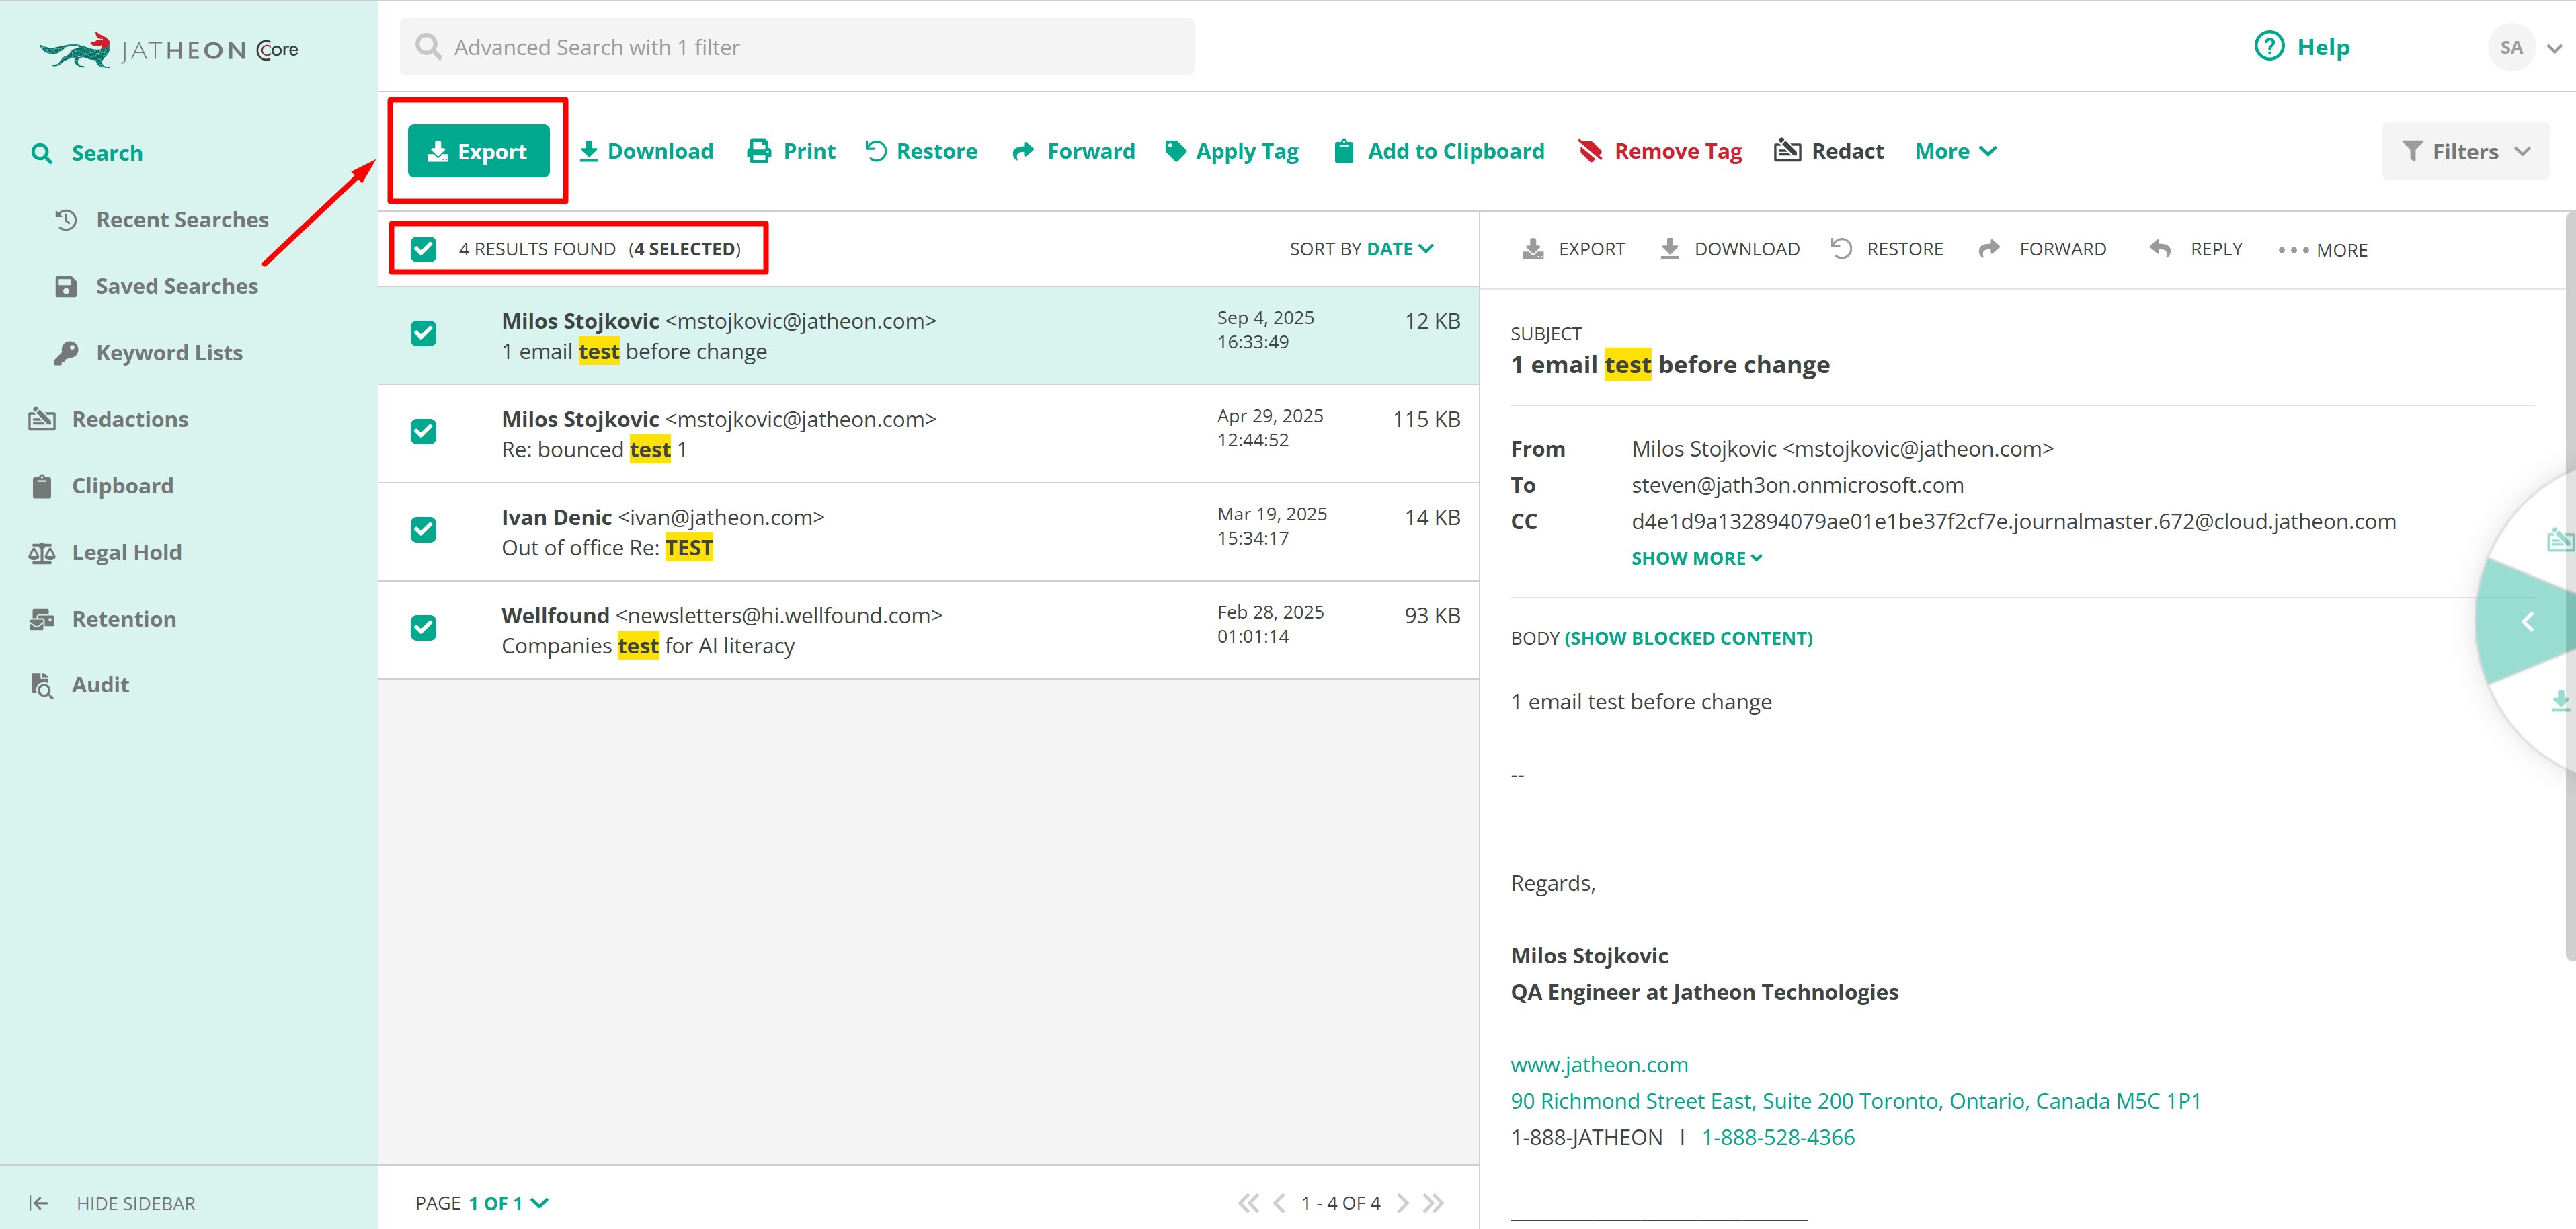The height and width of the screenshot is (1229, 2576).
Task: Go to the previous page of results
Action: click(1279, 1203)
